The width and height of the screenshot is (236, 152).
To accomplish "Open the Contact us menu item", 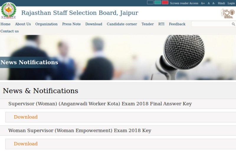I will click(x=9, y=31).
